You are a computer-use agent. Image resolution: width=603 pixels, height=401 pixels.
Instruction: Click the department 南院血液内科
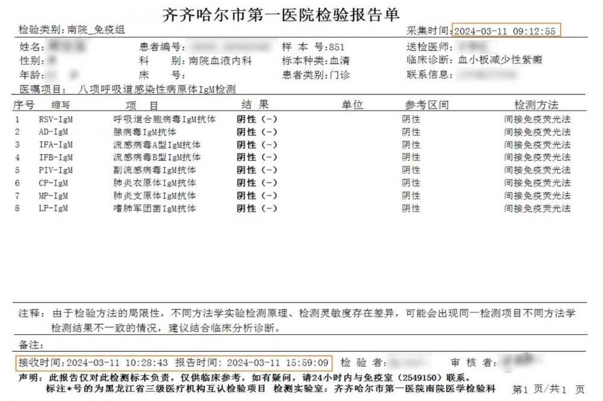pos(220,61)
